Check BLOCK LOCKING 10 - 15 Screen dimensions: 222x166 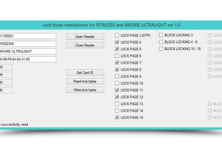[161, 49]
